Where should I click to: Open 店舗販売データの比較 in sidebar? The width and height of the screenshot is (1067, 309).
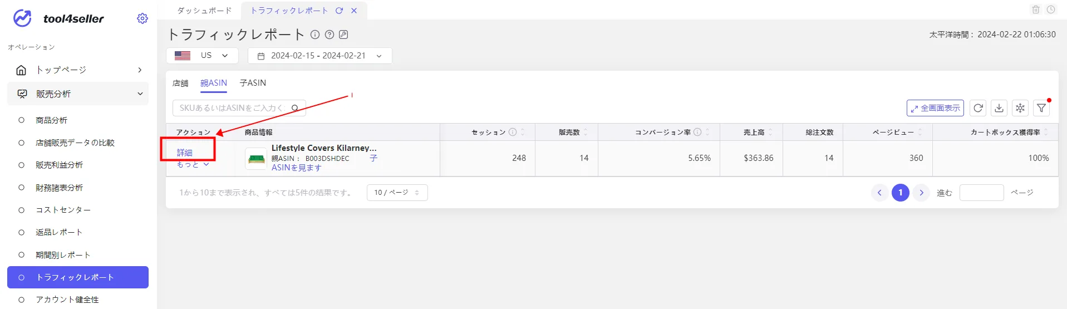coord(75,143)
